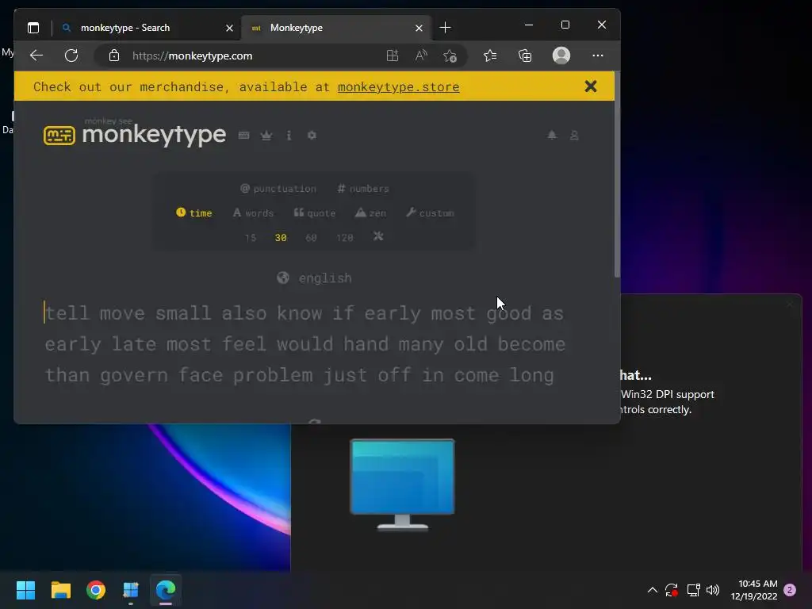Open notification center badge
812x609 pixels.
791,590
